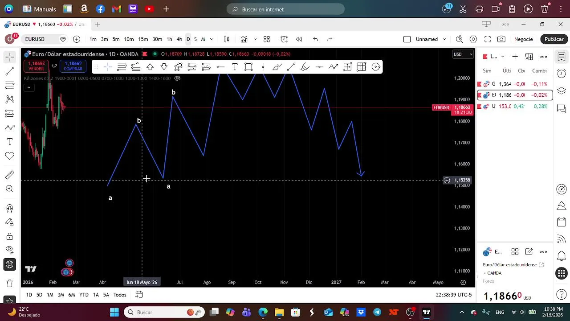This screenshot has height=321, width=570.
Task: Expand the indicators favorites dropdown arrow
Action: click(x=255, y=39)
